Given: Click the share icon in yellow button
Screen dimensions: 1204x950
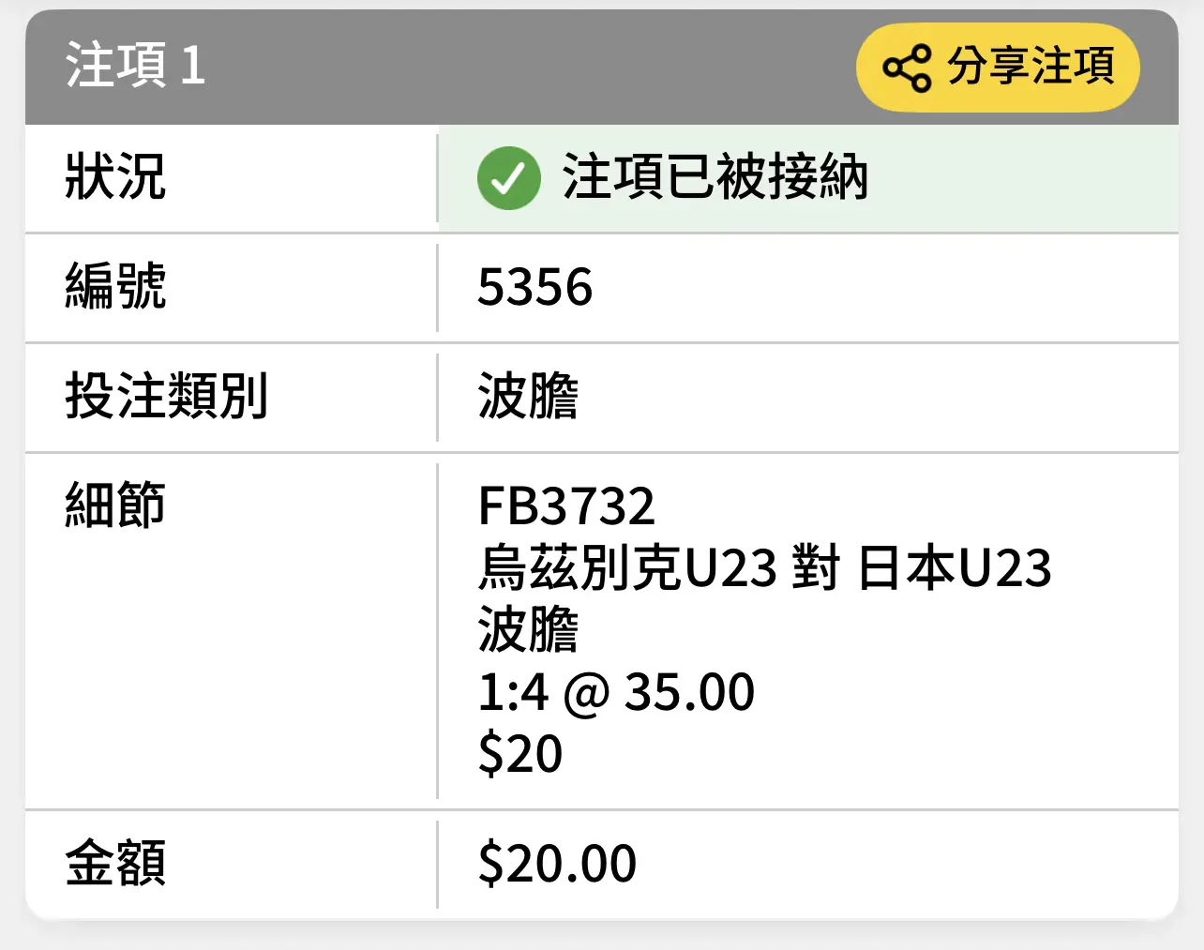Looking at the screenshot, I should [x=907, y=68].
